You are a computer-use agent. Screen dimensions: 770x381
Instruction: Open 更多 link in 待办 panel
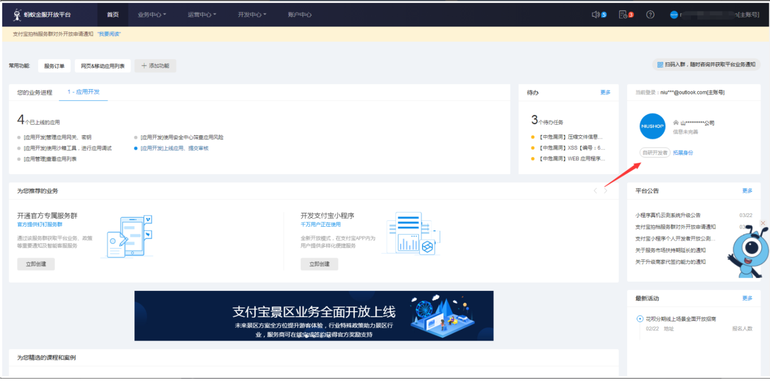point(605,92)
